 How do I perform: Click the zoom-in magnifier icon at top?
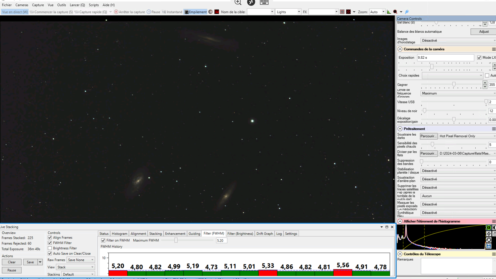click(x=238, y=2)
